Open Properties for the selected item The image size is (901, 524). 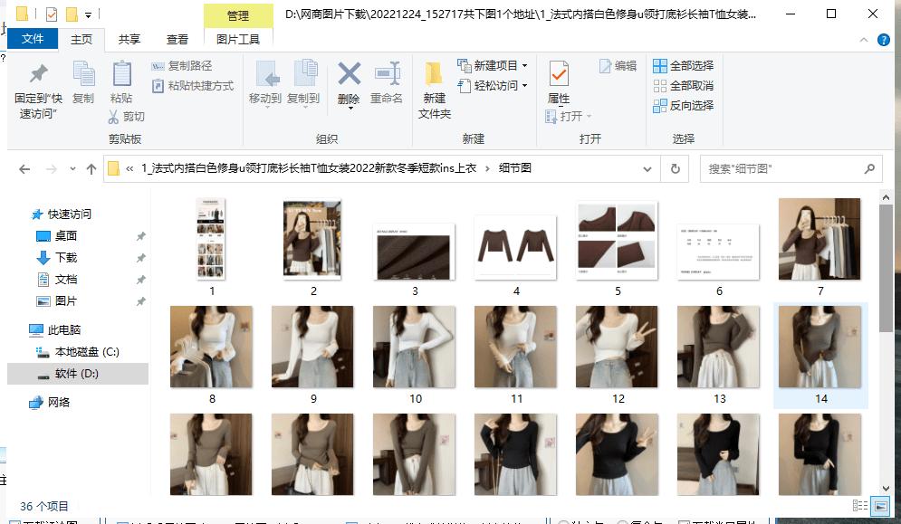(557, 86)
